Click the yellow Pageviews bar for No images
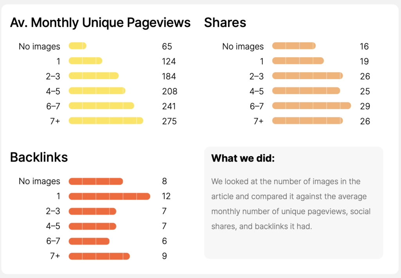Image resolution: width=401 pixels, height=278 pixels. tap(77, 46)
